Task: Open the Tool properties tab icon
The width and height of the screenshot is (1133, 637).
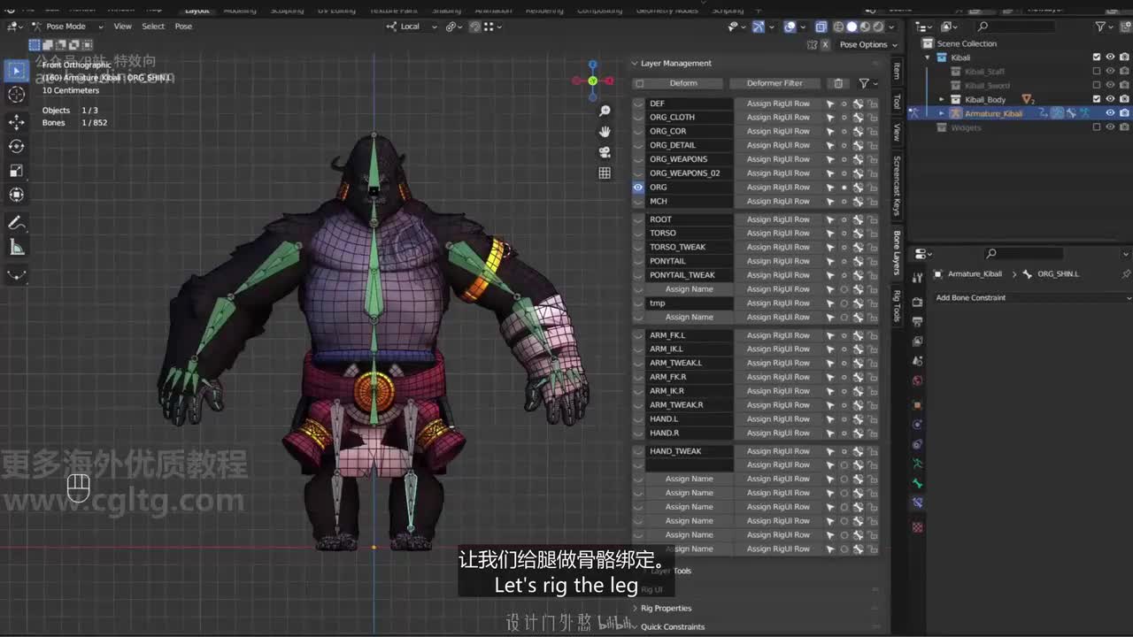Action: point(918,278)
